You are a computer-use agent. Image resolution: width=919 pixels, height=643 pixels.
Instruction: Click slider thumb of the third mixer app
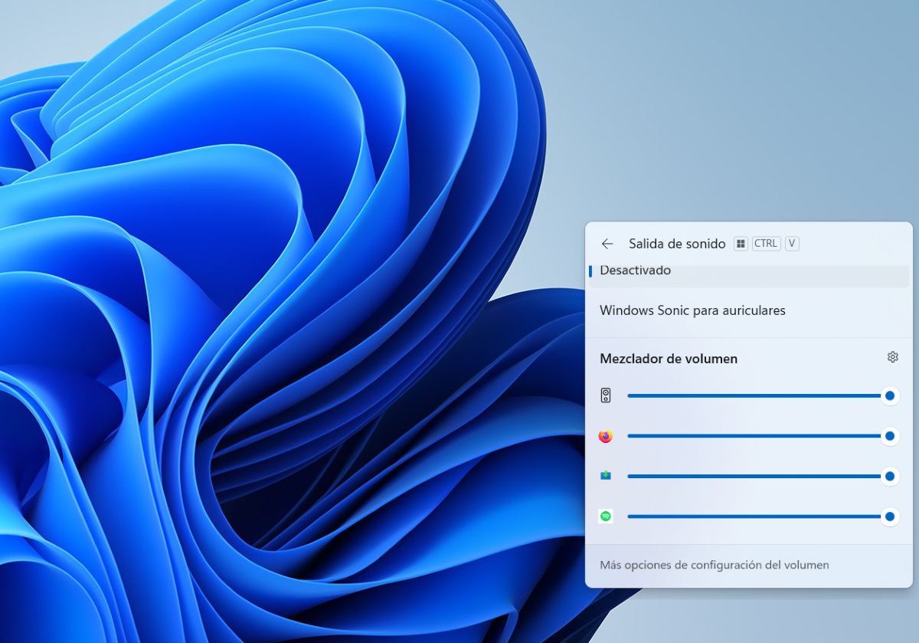pyautogui.click(x=890, y=476)
